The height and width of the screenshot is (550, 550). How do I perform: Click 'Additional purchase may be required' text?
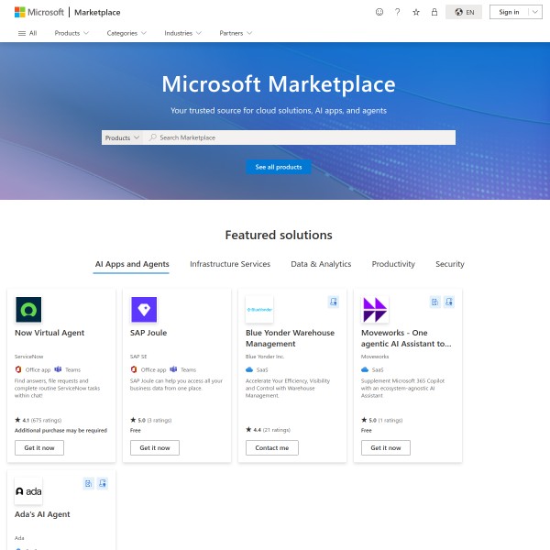(60, 431)
